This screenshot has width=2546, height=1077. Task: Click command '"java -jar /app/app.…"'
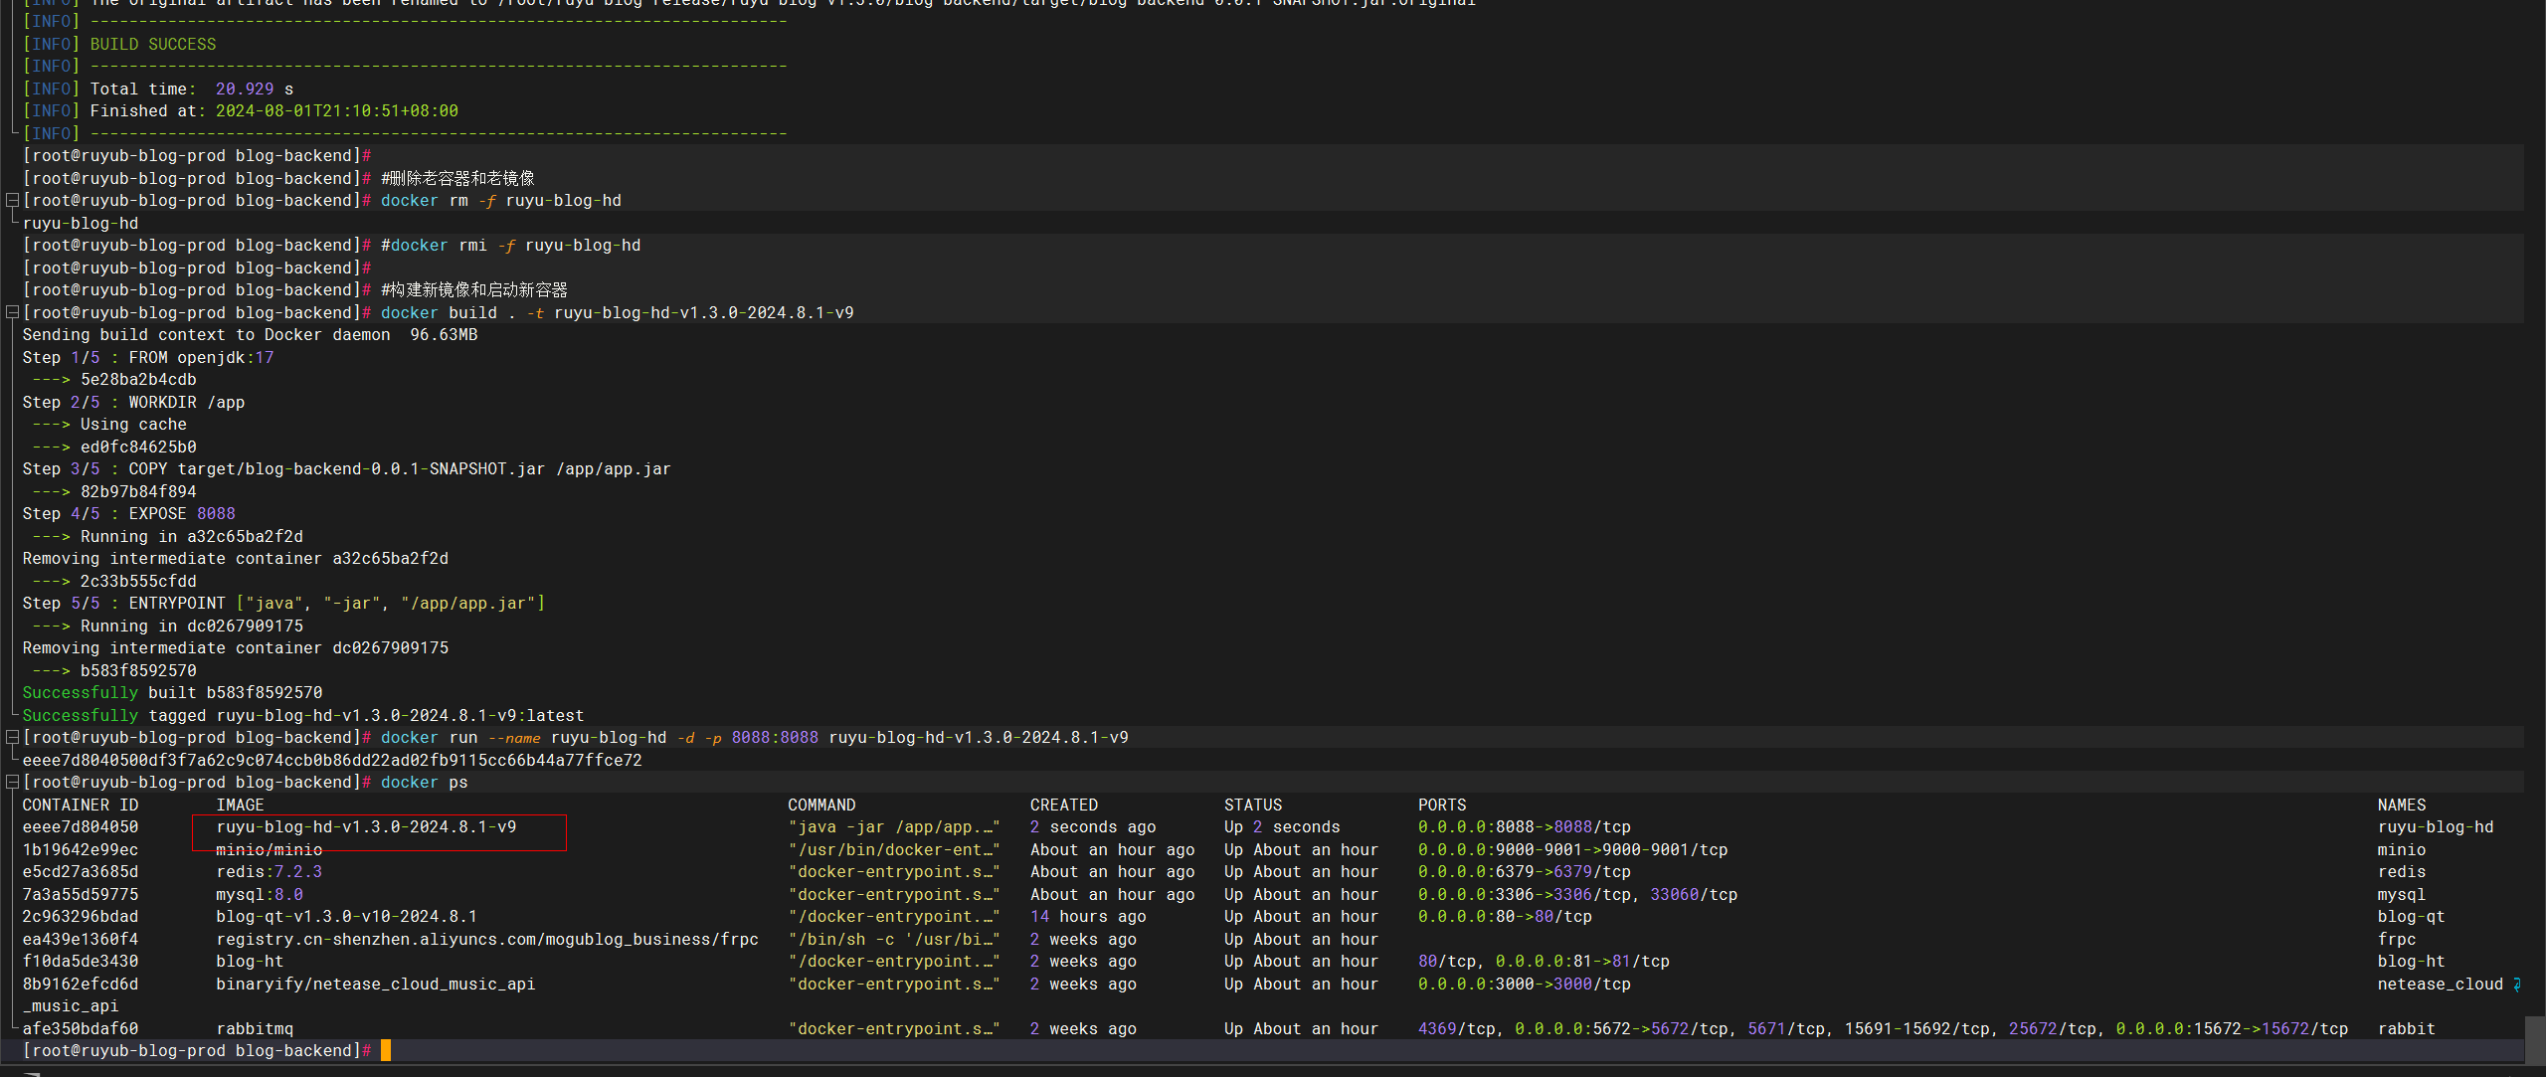pyautogui.click(x=894, y=826)
